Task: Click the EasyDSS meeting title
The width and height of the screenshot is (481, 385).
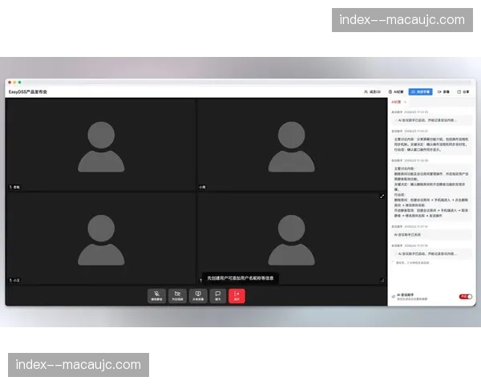Action: coord(28,92)
